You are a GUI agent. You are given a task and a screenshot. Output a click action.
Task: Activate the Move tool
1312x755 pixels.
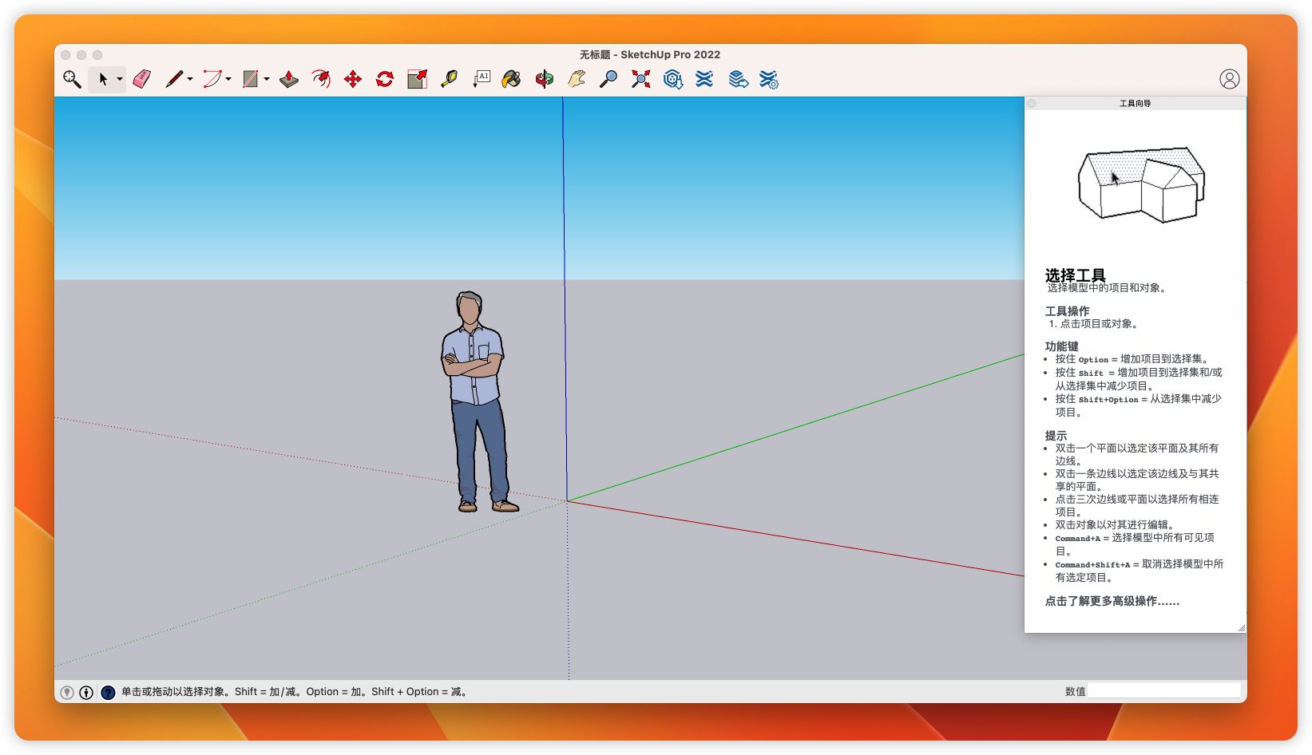pos(353,79)
